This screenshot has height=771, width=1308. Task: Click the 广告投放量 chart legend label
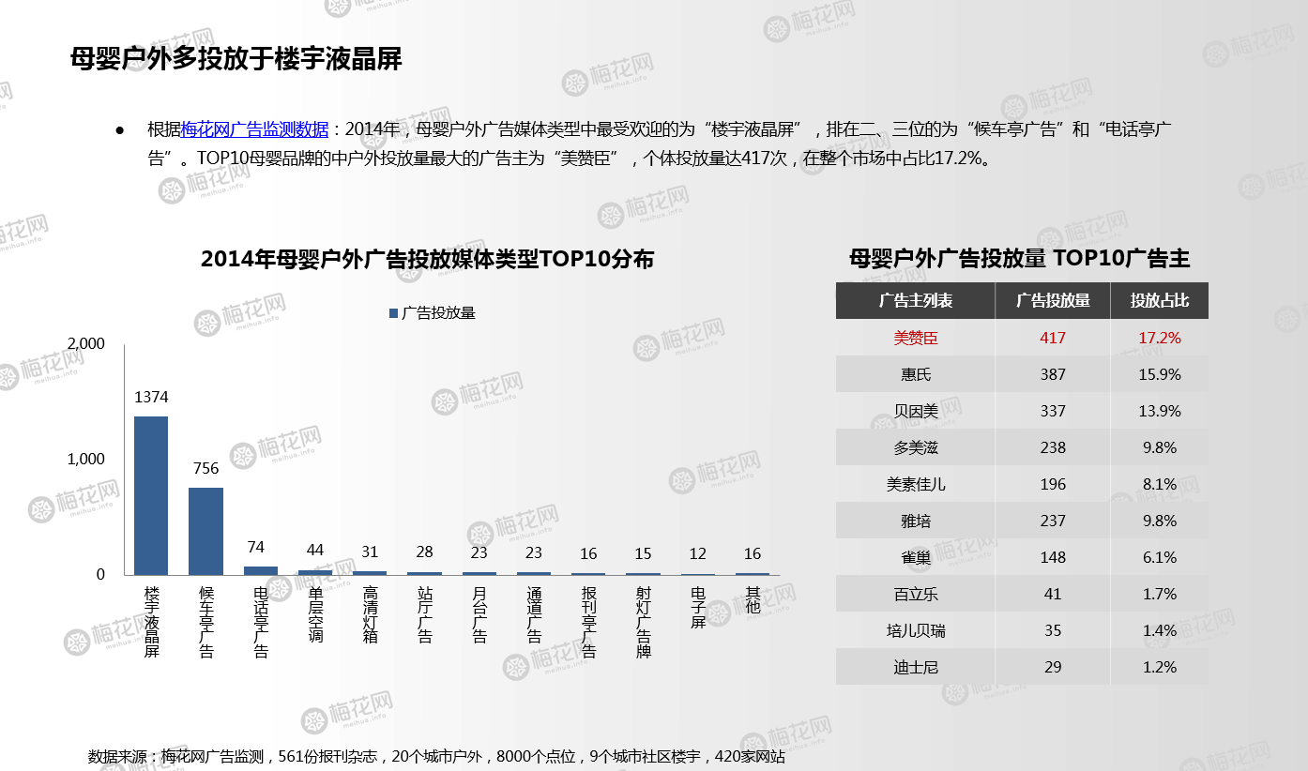438,313
